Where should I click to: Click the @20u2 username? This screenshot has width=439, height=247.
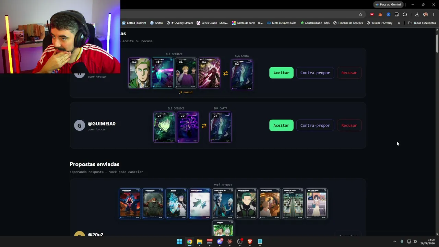pos(95,235)
